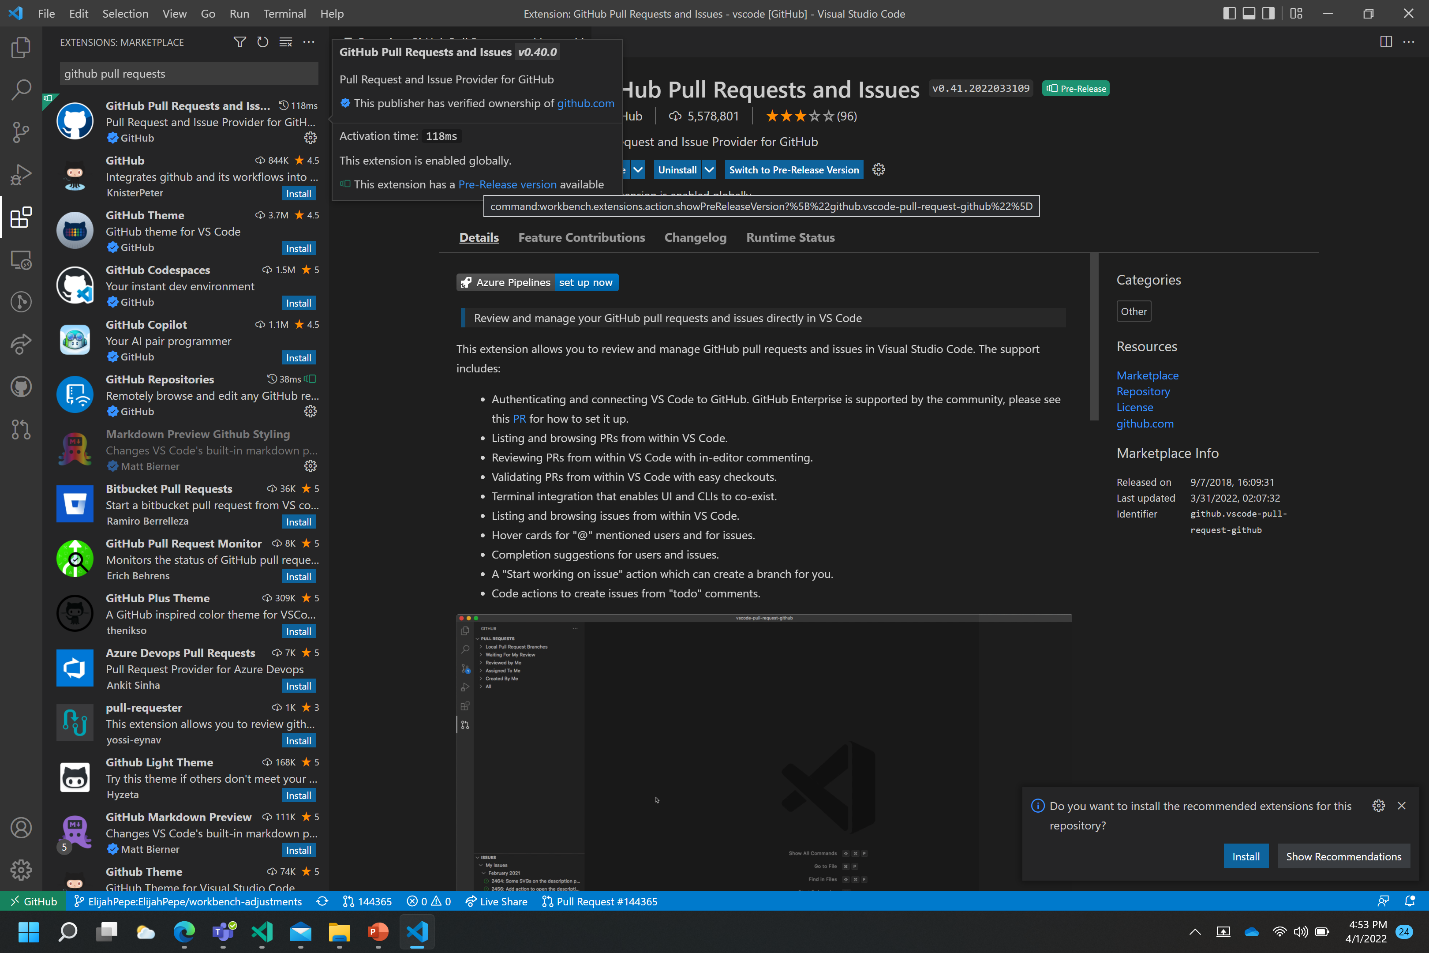The width and height of the screenshot is (1429, 953).
Task: Open Remote Explorer in activity bar
Action: tap(21, 259)
